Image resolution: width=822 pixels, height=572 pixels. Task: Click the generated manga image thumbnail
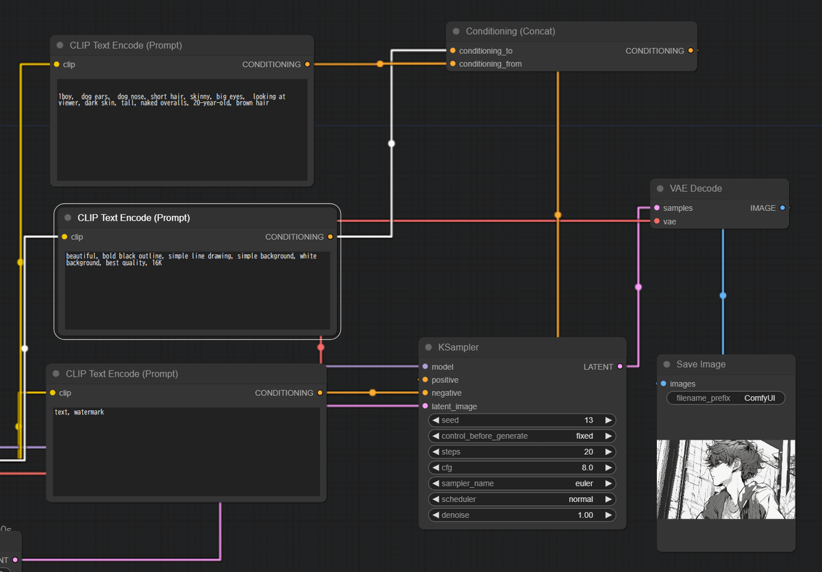725,479
